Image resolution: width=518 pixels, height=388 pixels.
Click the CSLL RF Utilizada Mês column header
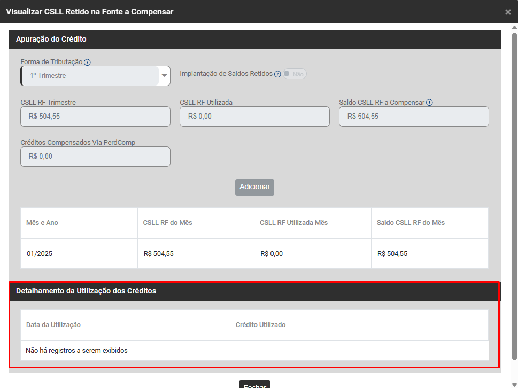[x=293, y=223]
